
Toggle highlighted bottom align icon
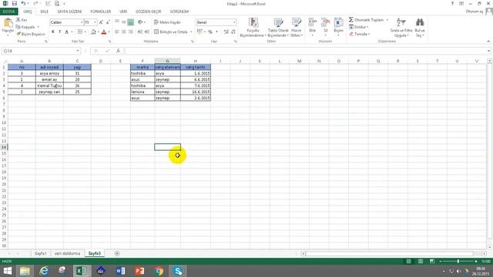(x=130, y=22)
